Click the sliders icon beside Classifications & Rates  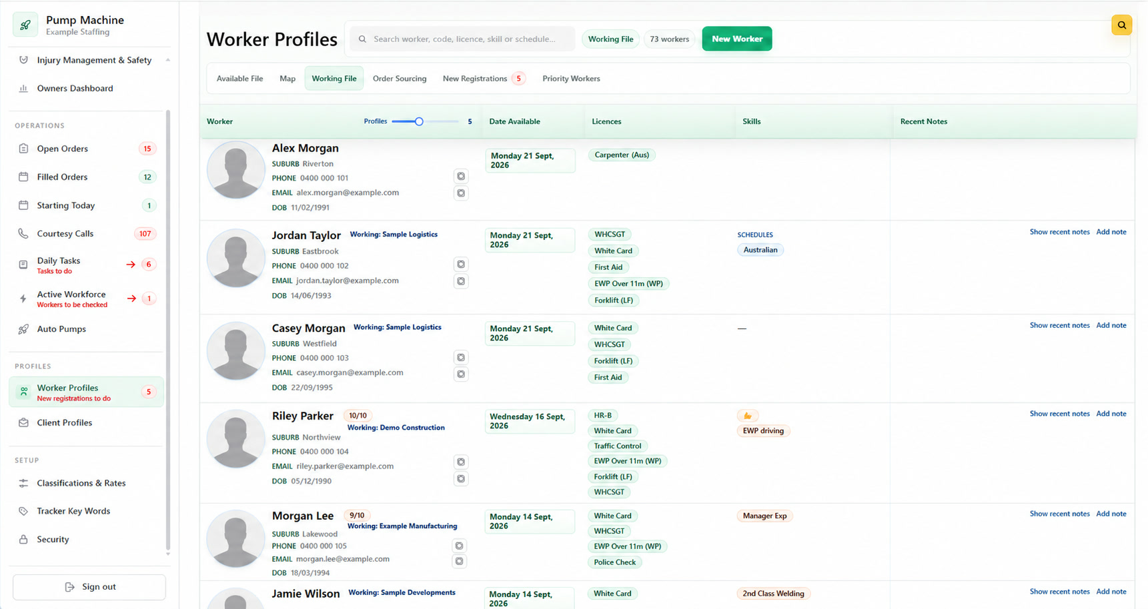click(23, 483)
